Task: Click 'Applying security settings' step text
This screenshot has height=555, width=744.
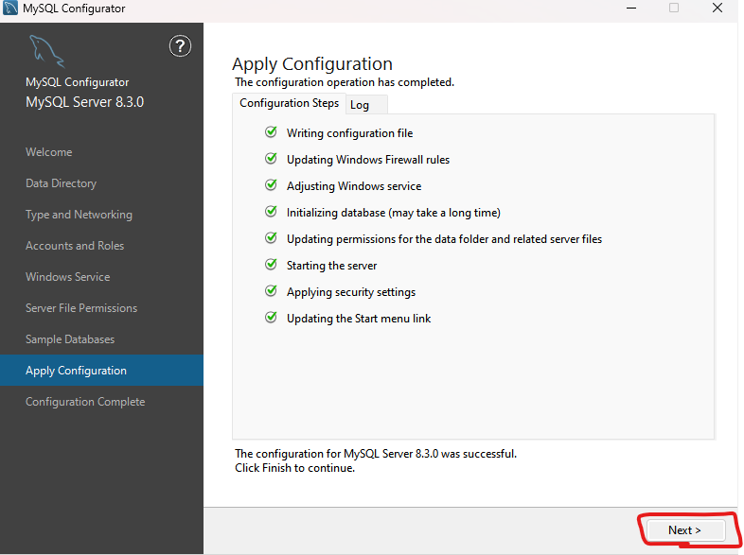Action: (x=351, y=292)
